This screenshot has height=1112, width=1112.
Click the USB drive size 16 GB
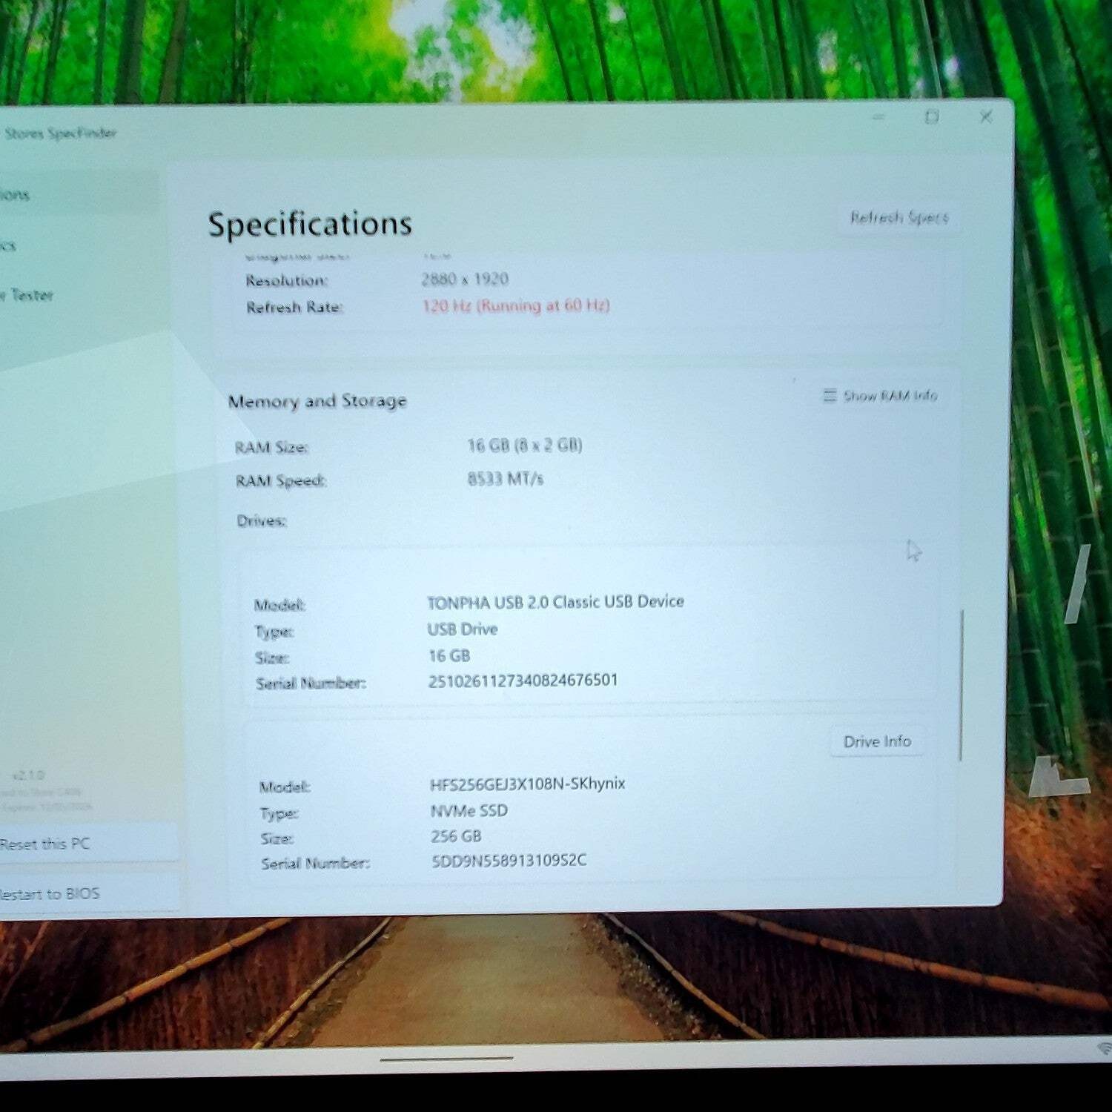point(449,656)
